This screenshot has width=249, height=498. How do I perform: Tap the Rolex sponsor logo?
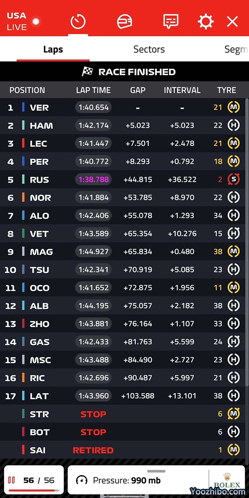227,481
